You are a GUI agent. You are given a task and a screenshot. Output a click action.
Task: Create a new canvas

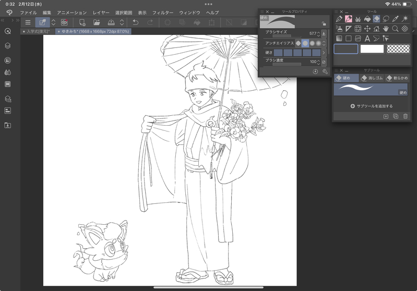coord(82,22)
